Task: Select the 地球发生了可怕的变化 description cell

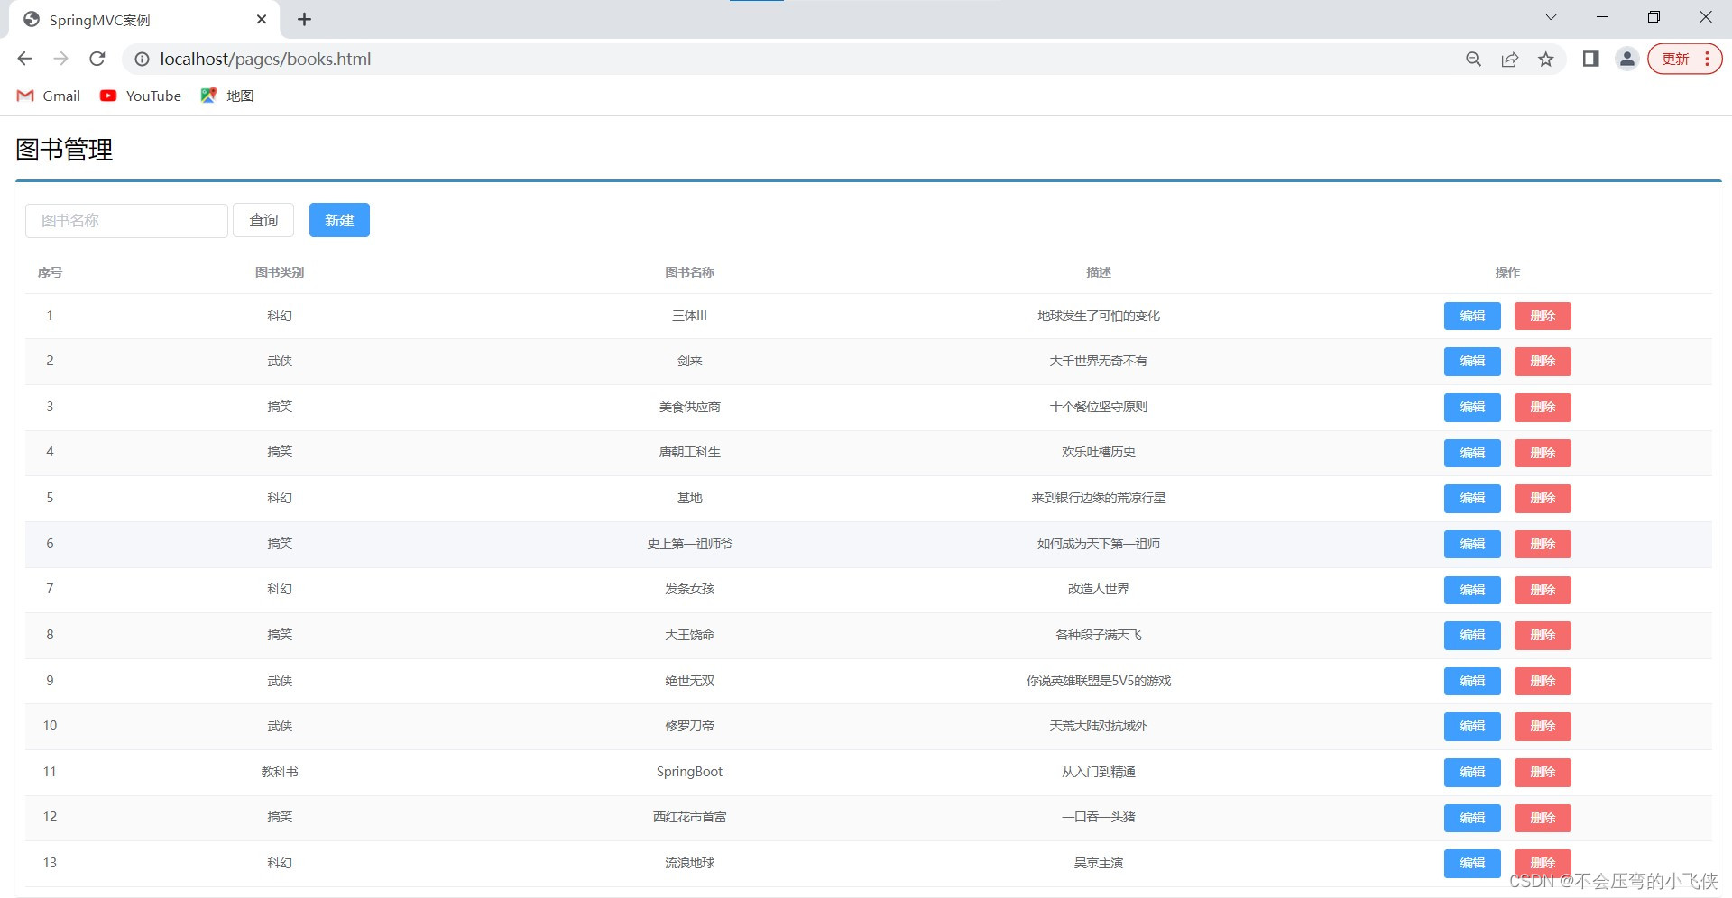Action: [1099, 316]
